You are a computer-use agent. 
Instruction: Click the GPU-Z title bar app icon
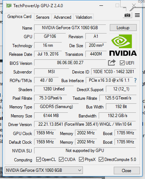9,5
